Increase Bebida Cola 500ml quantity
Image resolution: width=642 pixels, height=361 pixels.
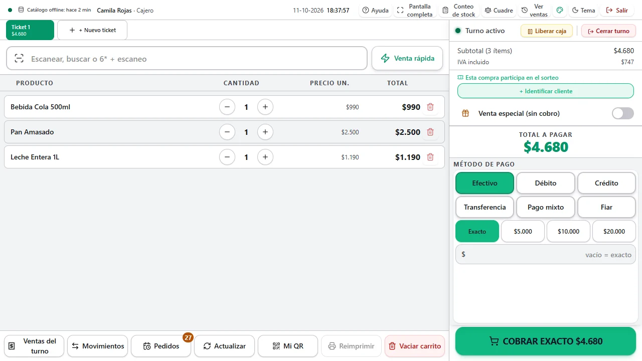(x=265, y=107)
